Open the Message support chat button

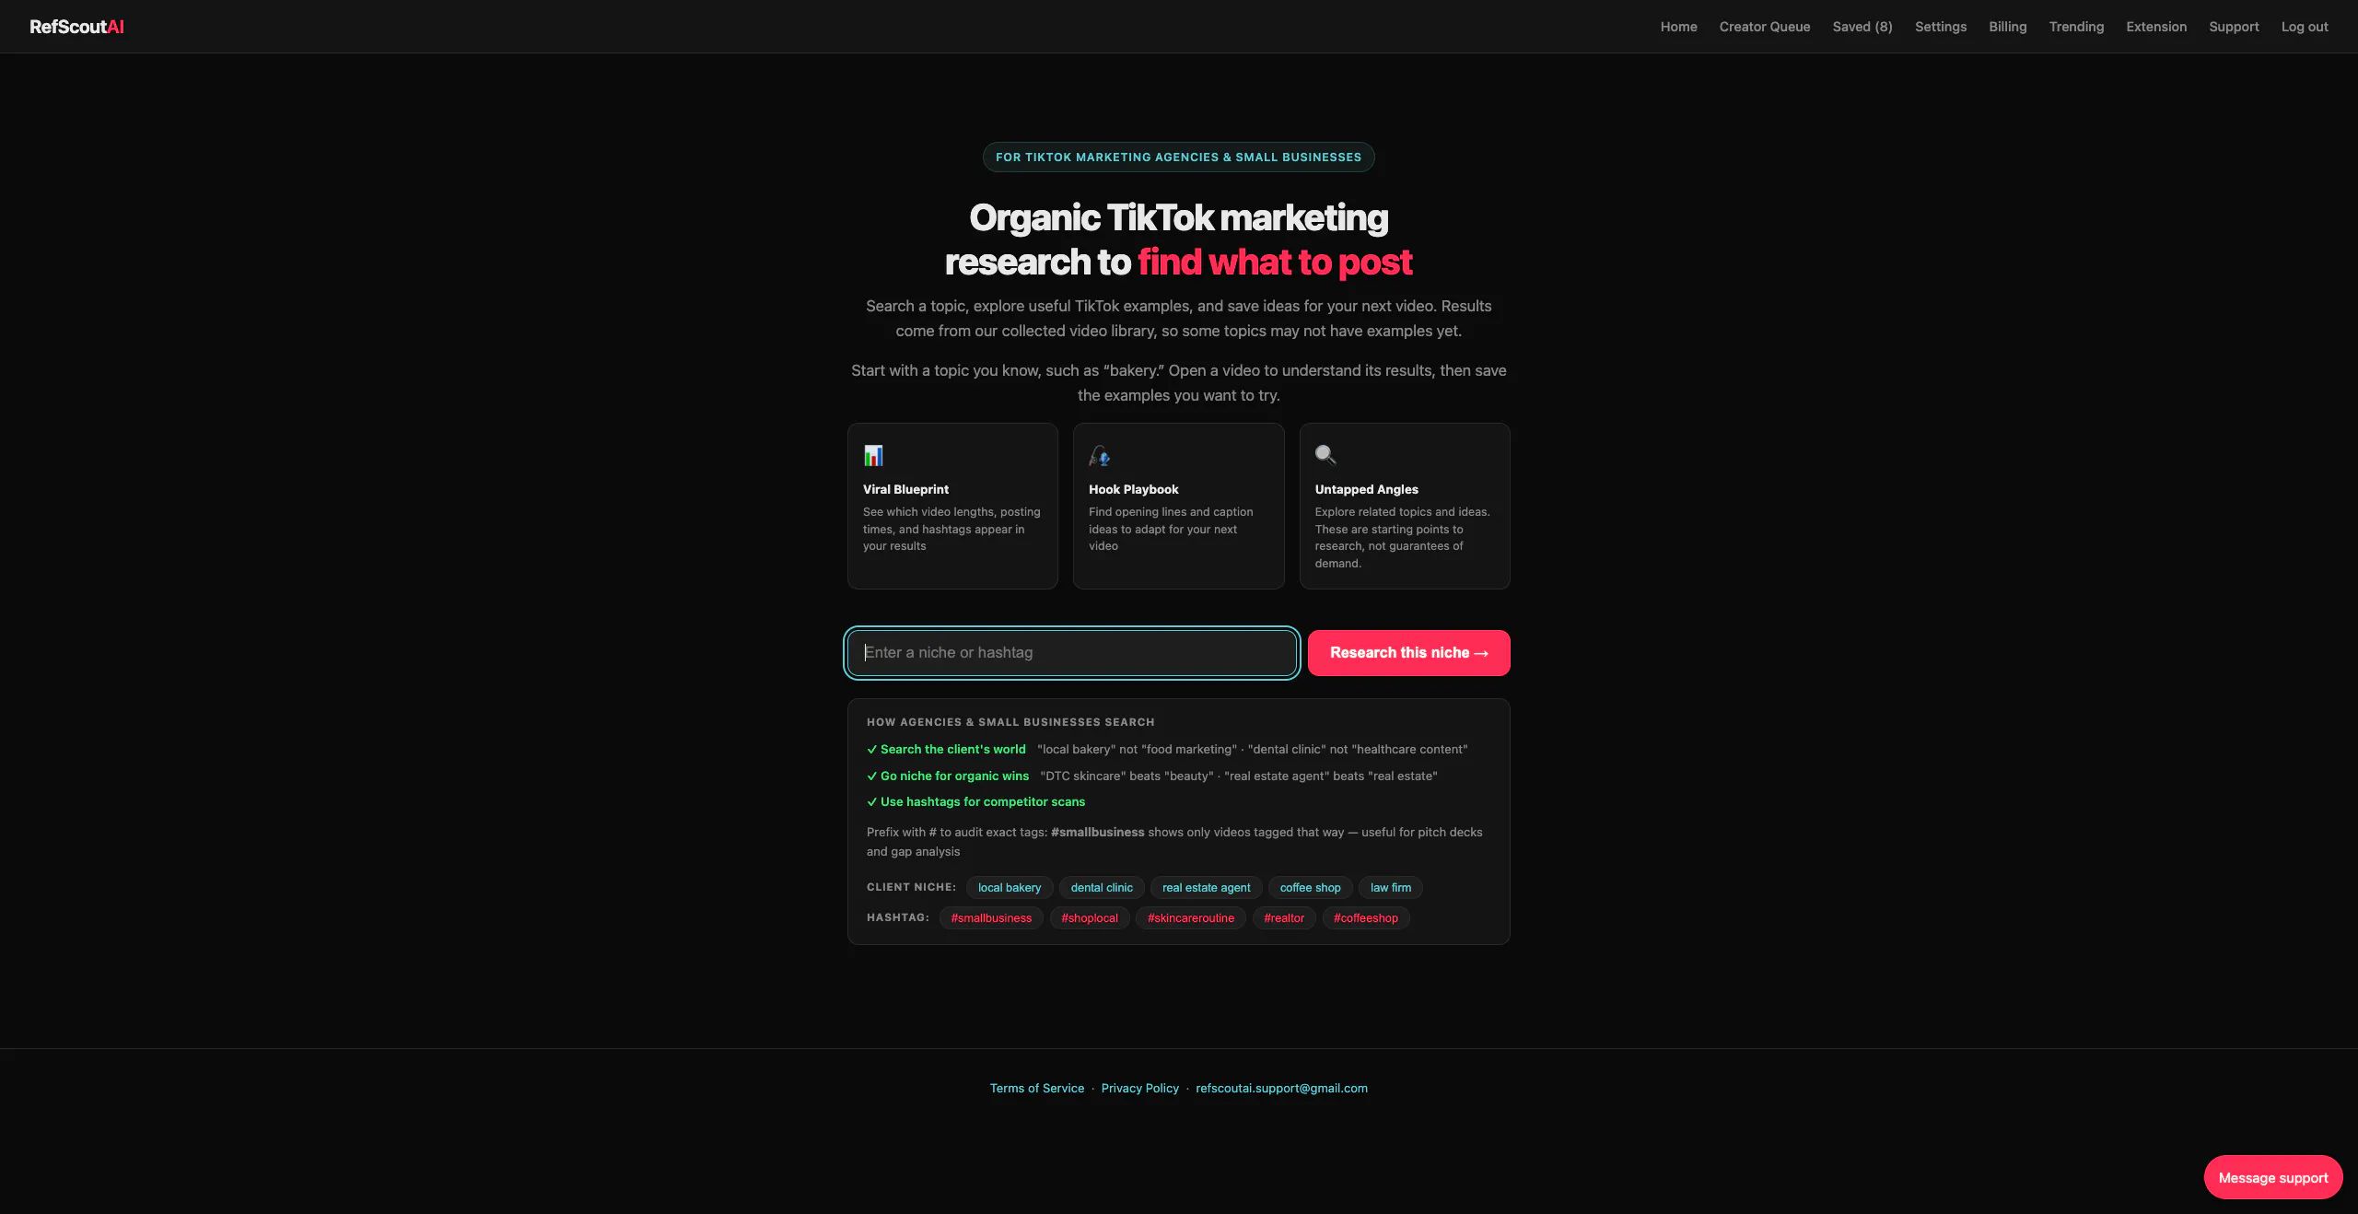(2273, 1178)
